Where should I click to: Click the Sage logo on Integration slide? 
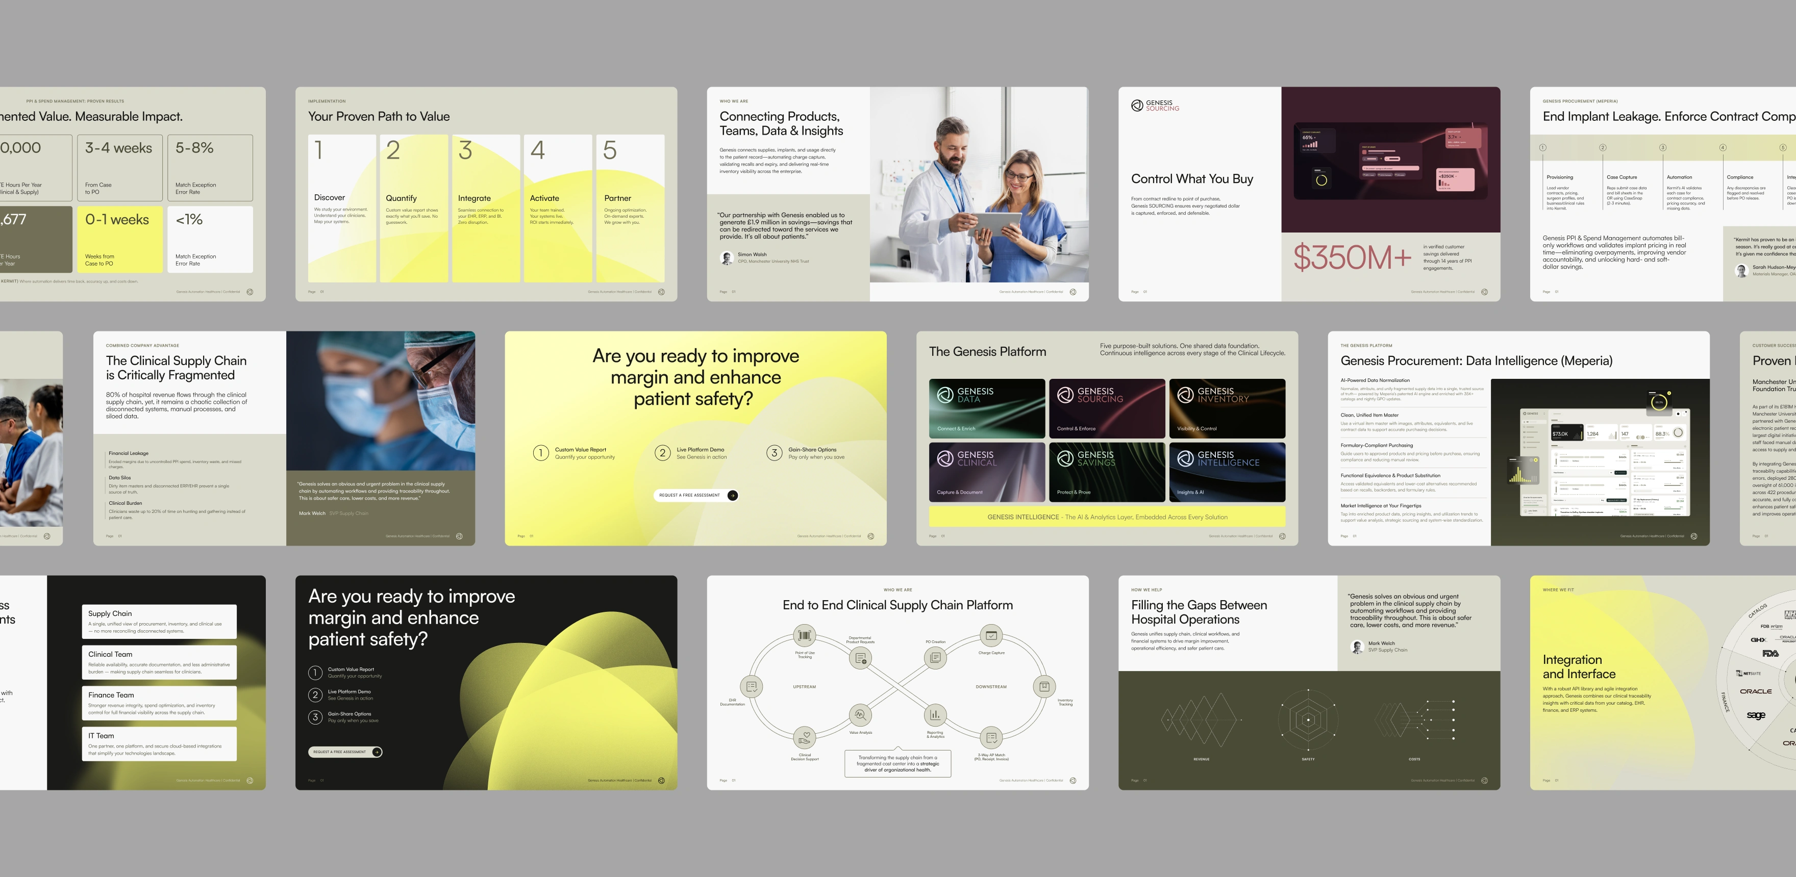point(1756,715)
